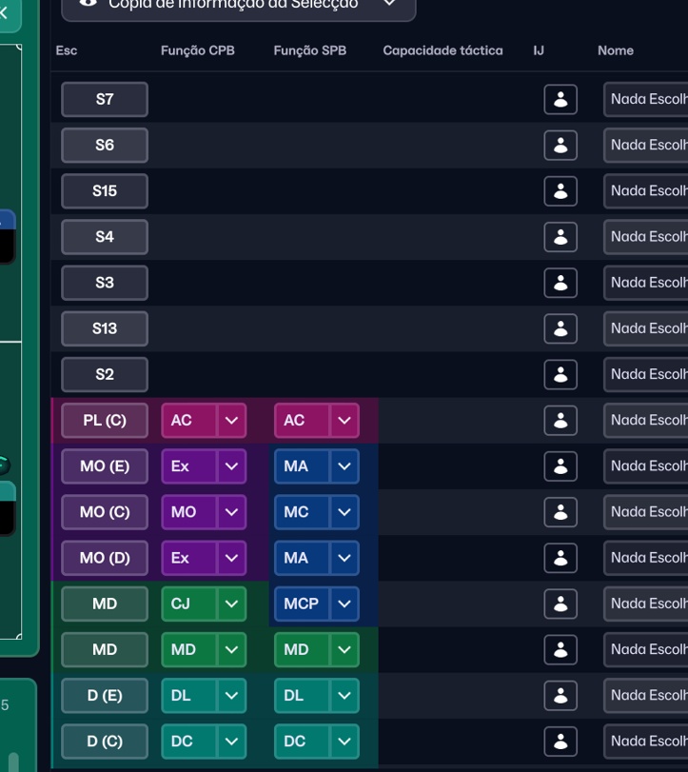Open the player icon in the MO (E) row
688x772 pixels.
click(x=560, y=466)
